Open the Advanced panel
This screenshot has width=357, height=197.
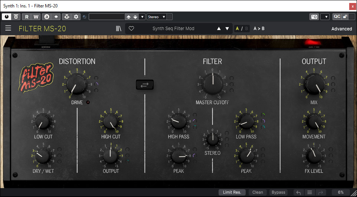341,29
